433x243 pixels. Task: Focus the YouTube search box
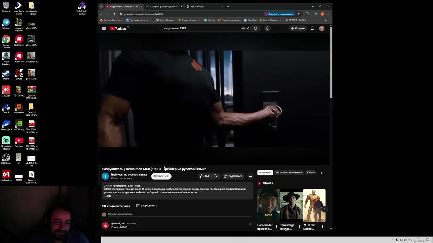[x=201, y=28]
